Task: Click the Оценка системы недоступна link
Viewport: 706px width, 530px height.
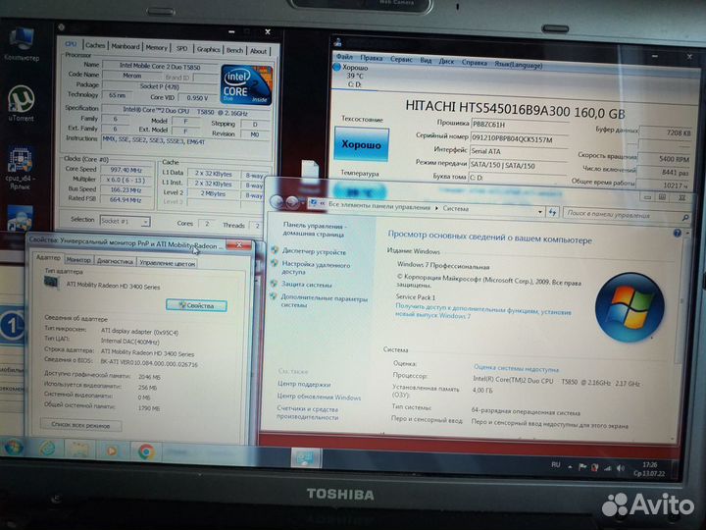Action: (516, 368)
